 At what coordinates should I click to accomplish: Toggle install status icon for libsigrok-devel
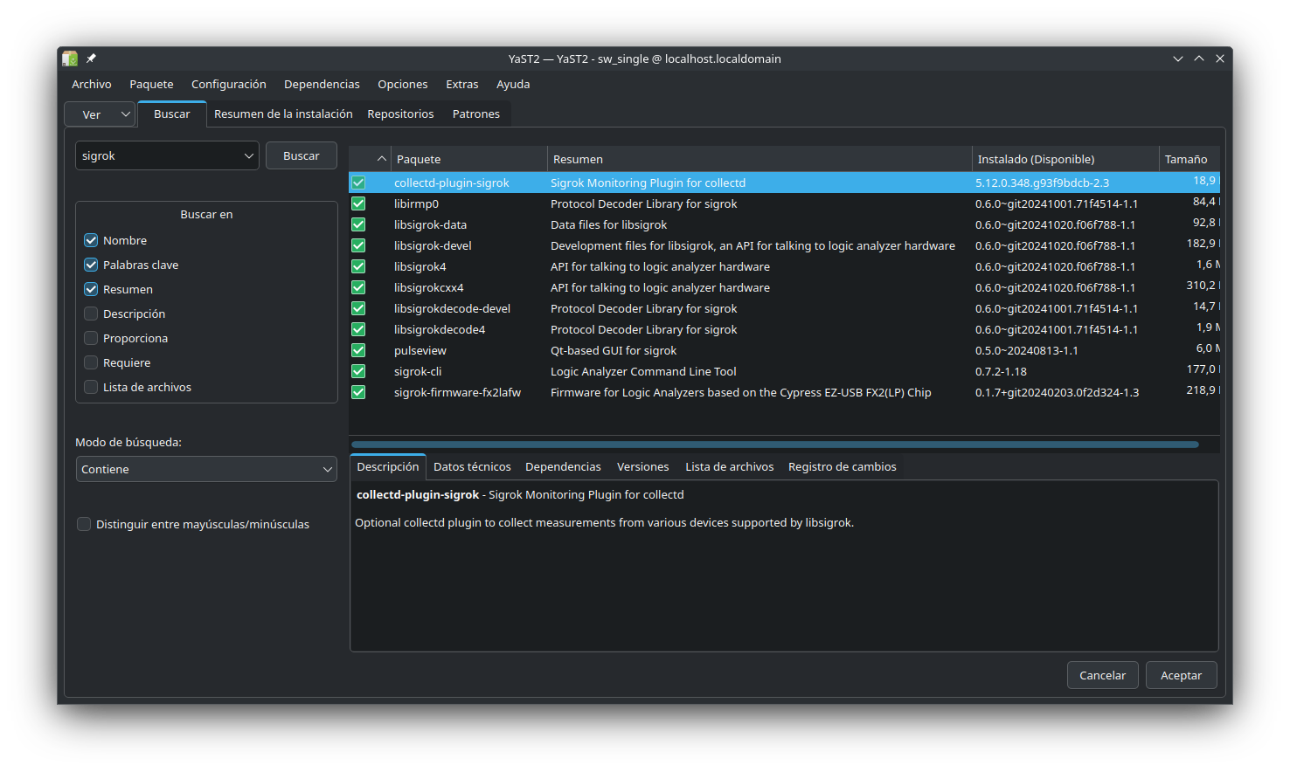pos(358,245)
